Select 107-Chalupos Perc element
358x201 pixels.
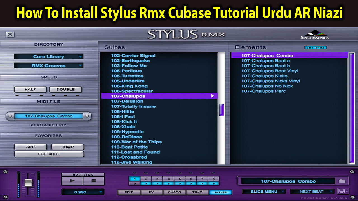263,91
